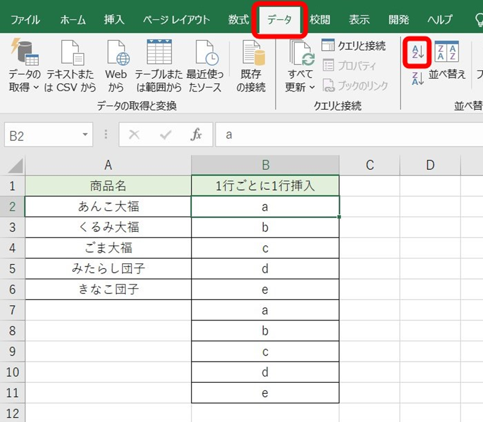
Task: Sort descending with the Z→A icon
Action: click(417, 79)
